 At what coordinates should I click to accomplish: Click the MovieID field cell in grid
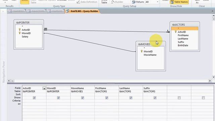pos(58,88)
